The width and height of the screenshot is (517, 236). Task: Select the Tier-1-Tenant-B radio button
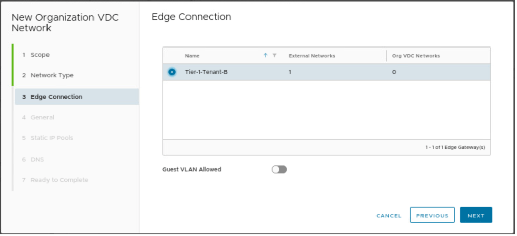(x=172, y=72)
